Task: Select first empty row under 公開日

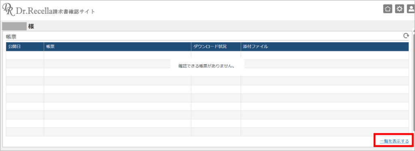Action: click(x=25, y=55)
